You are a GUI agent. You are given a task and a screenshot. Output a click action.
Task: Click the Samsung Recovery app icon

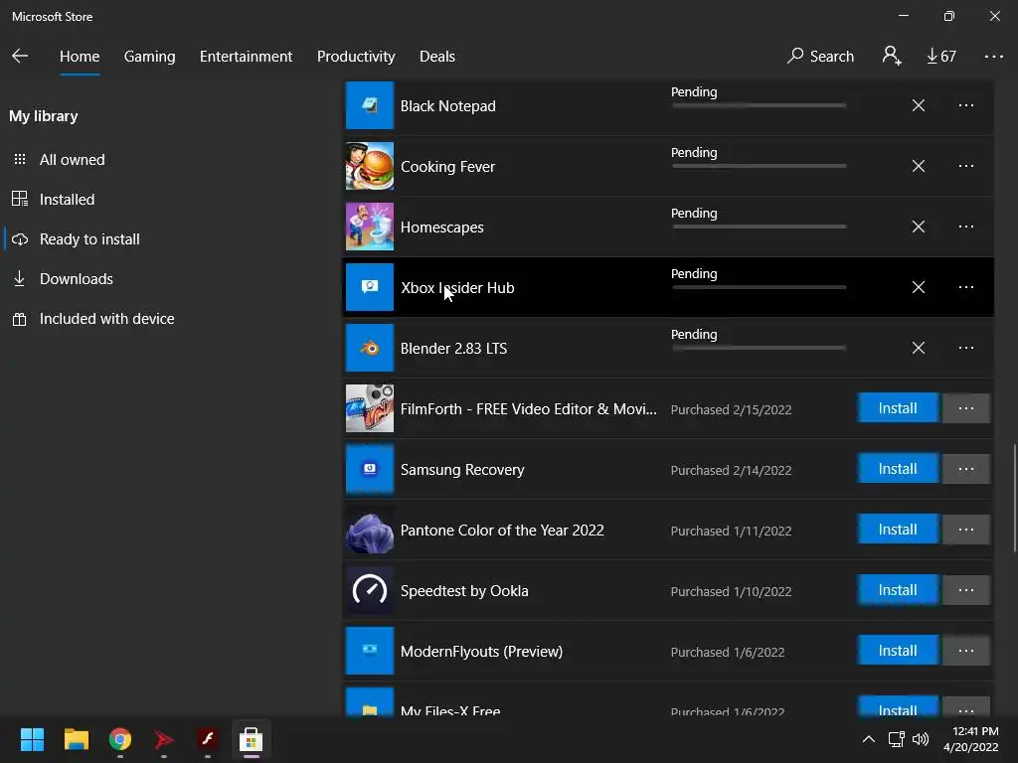(x=370, y=469)
